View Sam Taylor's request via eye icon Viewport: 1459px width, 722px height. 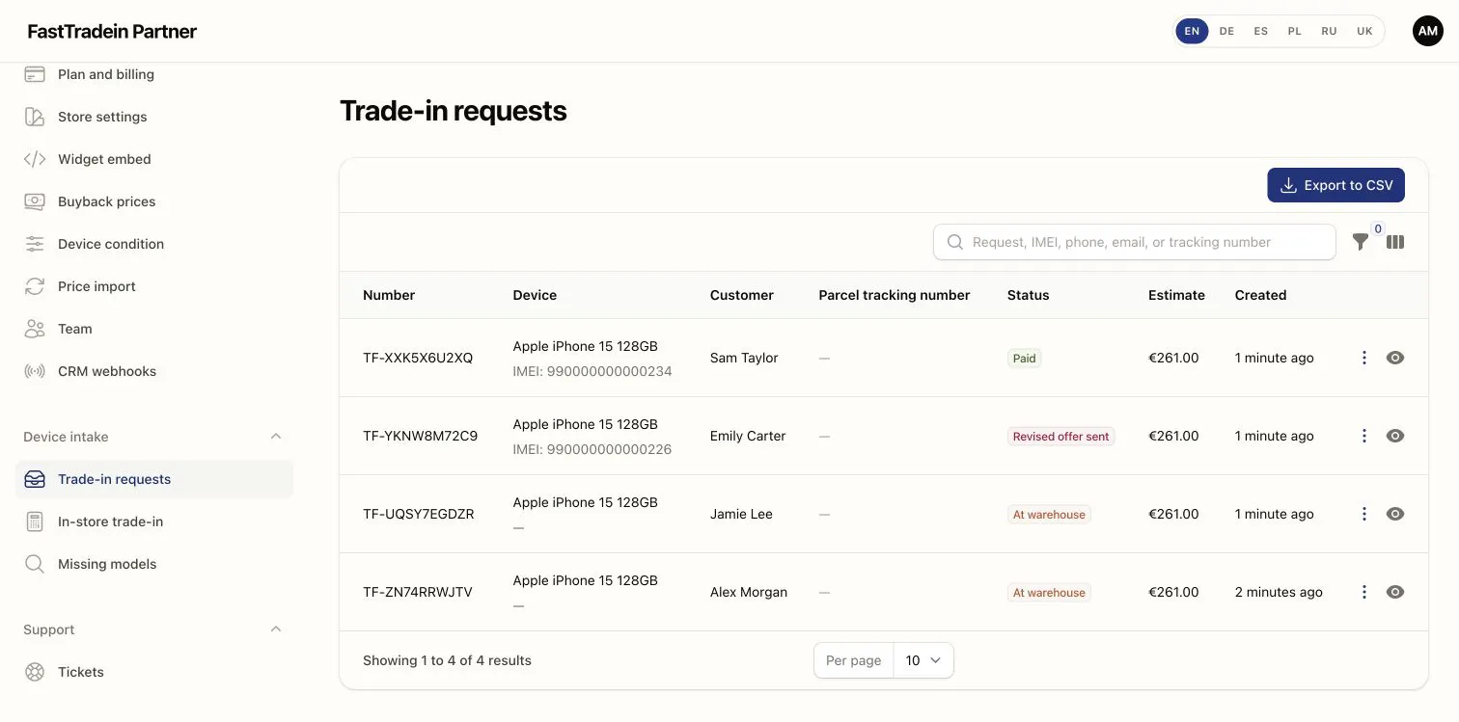pos(1395,358)
